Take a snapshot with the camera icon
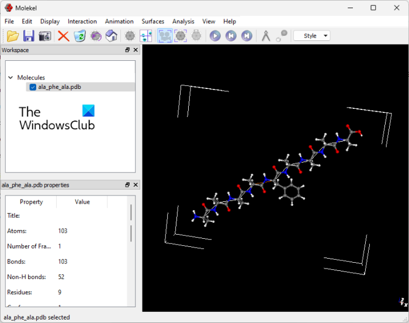 [44, 36]
